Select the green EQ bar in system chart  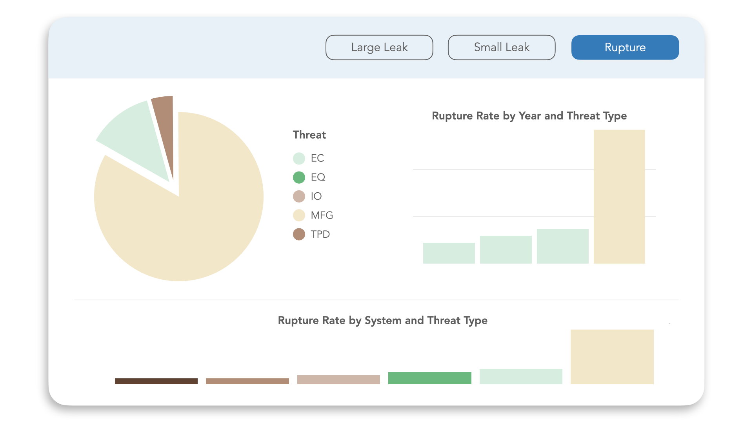(429, 378)
